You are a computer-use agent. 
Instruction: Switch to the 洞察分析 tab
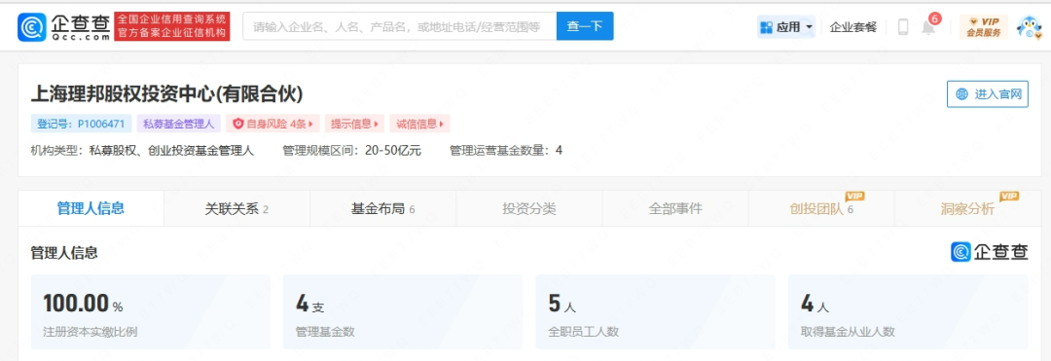pos(967,209)
